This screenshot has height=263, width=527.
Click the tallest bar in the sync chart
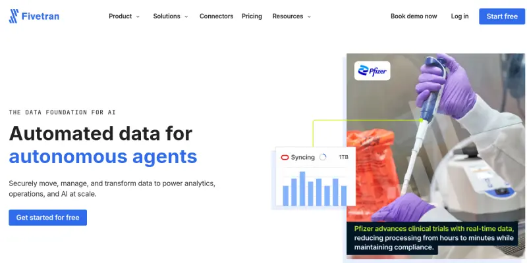click(302, 189)
